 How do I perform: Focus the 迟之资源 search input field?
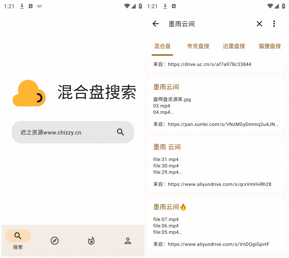point(65,132)
